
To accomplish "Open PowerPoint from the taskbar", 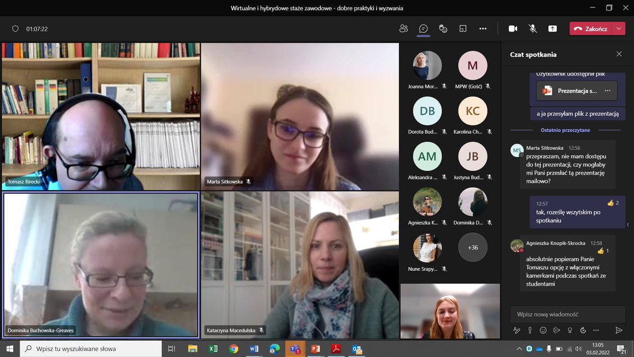I will (316, 349).
